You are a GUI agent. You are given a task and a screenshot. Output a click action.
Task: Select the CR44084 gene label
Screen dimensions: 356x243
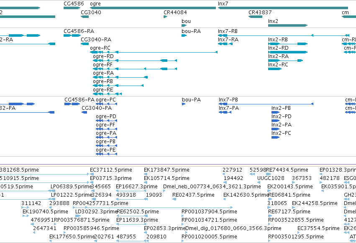(x=175, y=12)
